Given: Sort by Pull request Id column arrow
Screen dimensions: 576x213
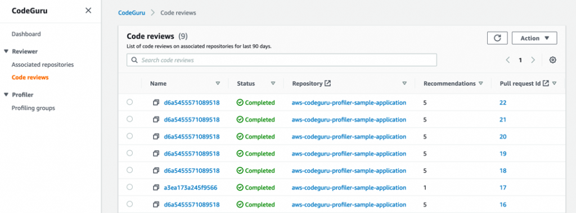Looking at the screenshot, I should (554, 83).
